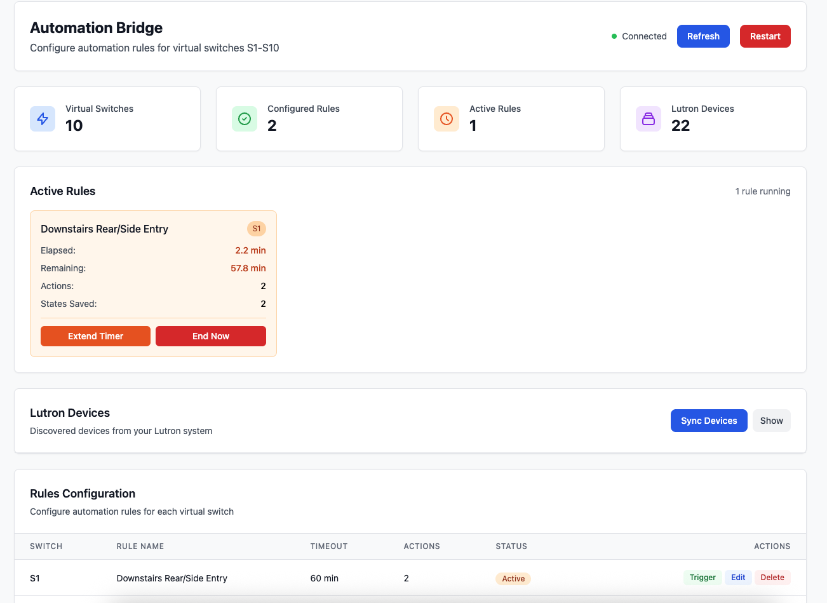End the active rule now

click(x=211, y=336)
